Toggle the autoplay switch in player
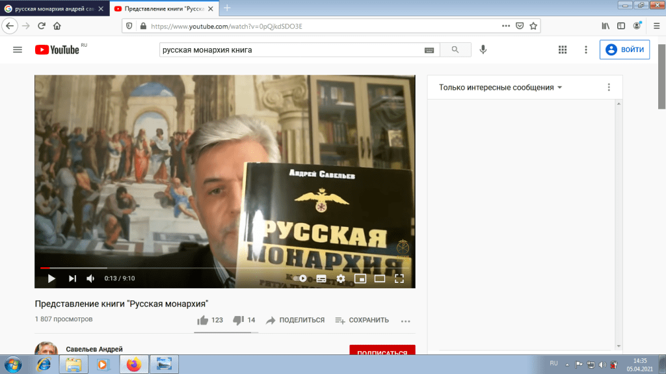 pos(300,278)
